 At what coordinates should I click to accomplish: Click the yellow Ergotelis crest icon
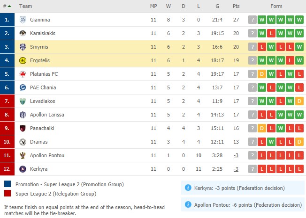click(23, 60)
